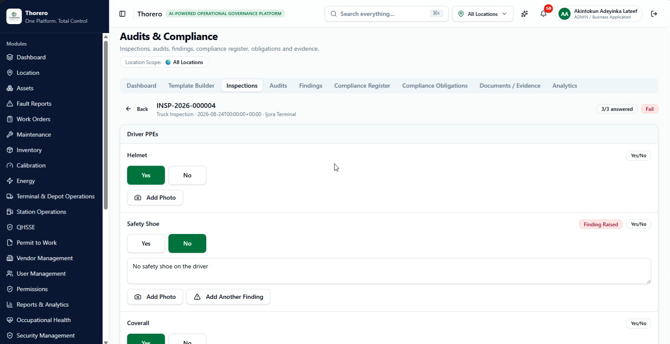The height and width of the screenshot is (344, 670).
Task: Click the Yes/No label for Safety Shoe
Action: coord(639,224)
